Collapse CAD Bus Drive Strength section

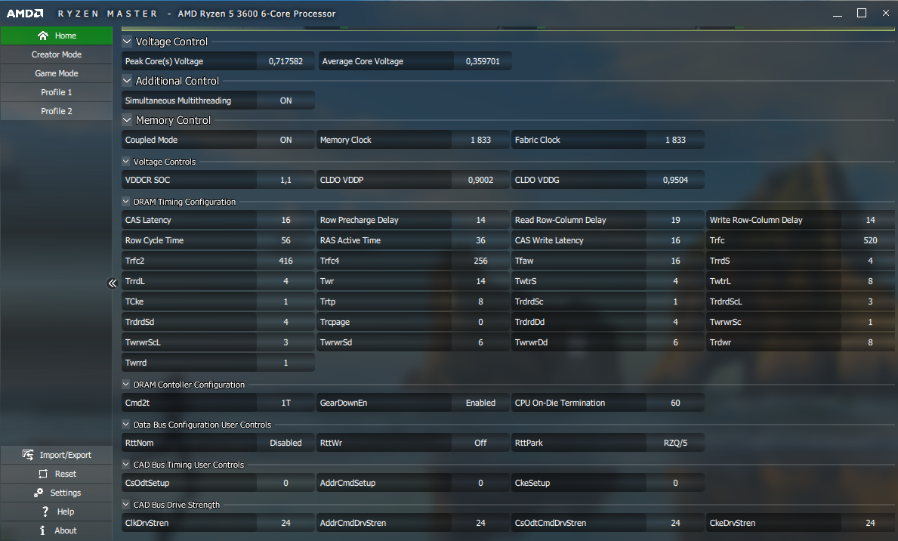(x=126, y=505)
